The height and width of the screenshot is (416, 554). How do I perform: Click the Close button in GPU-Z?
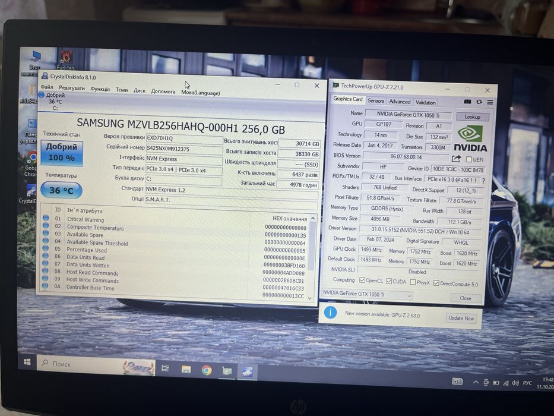click(x=466, y=298)
